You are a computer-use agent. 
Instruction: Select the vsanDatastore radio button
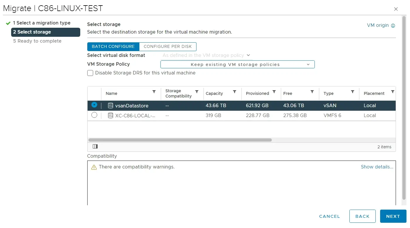94,105
